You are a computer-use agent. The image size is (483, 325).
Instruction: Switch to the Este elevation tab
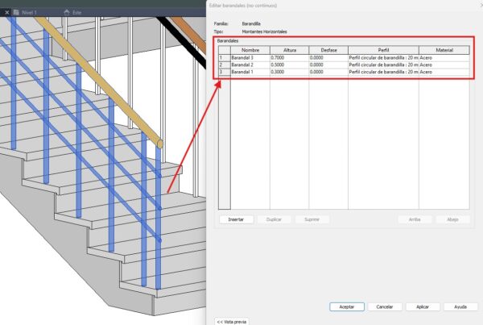coord(76,13)
